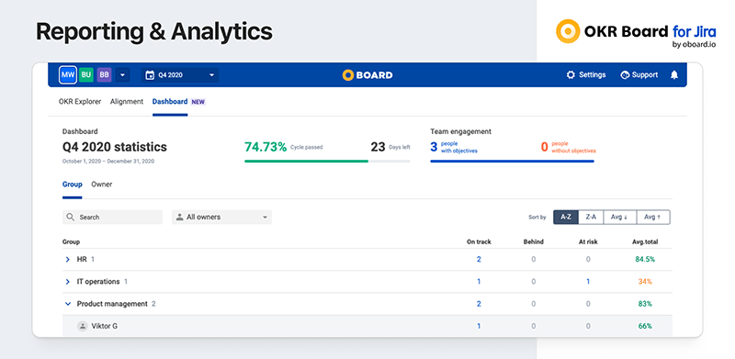Click HR Behind count 0

coord(534,259)
